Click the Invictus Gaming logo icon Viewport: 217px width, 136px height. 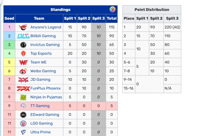[x=23, y=45]
